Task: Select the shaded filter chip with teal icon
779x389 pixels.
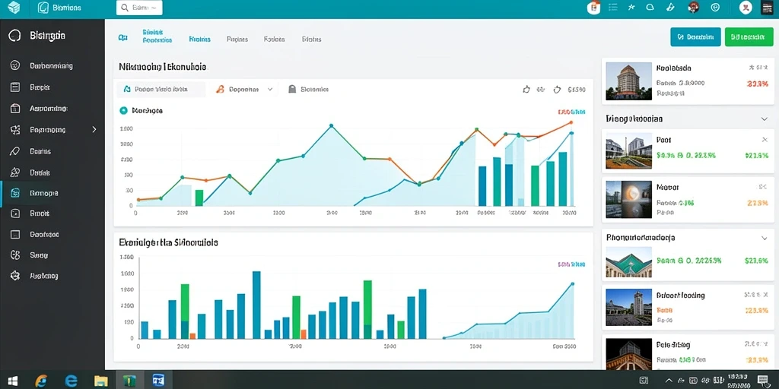Action: coord(161,90)
